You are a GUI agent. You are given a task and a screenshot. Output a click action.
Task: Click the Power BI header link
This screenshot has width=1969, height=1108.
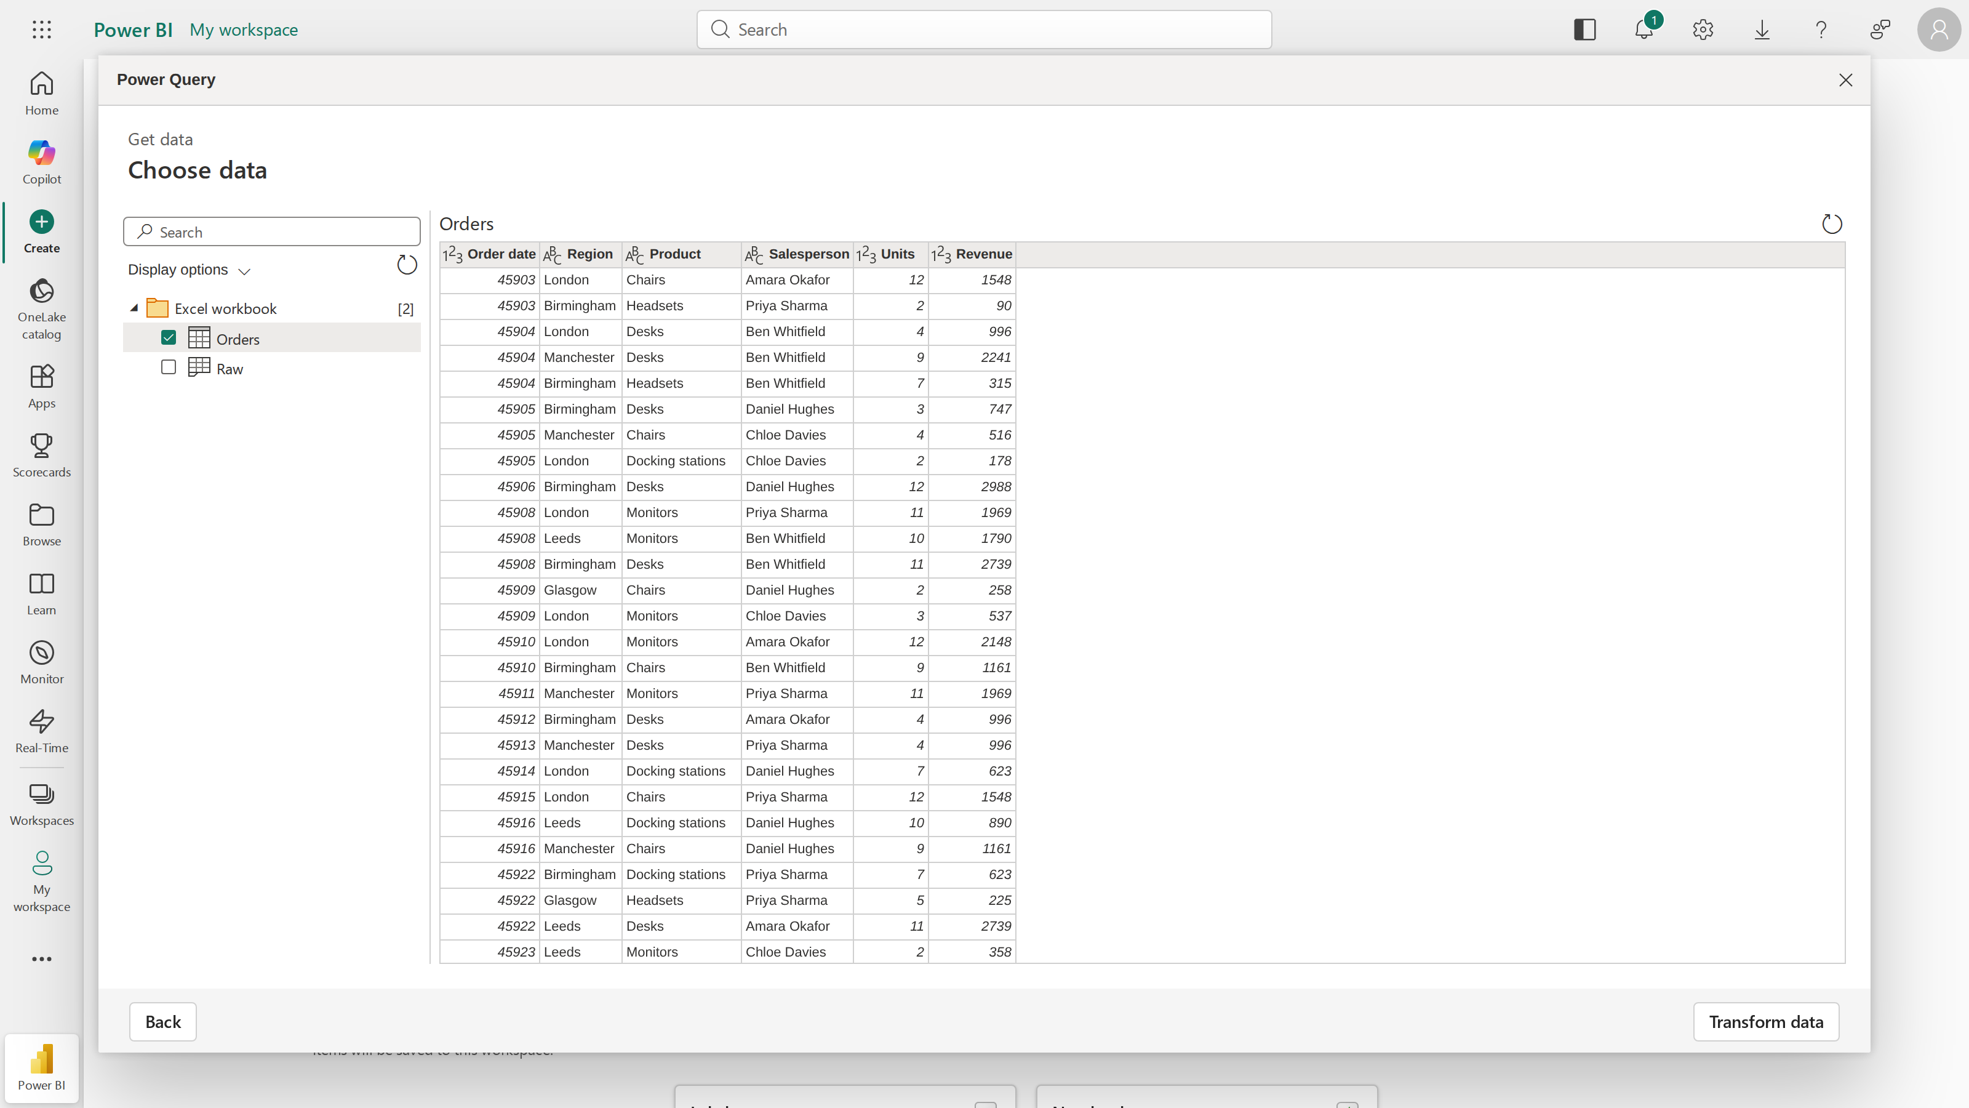coord(133,30)
